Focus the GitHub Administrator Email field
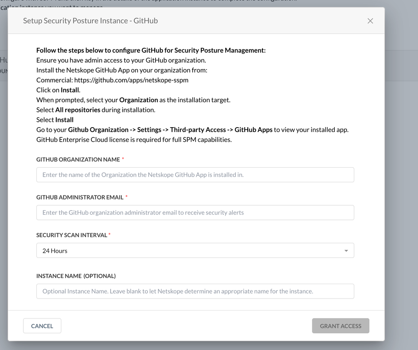Viewport: 418px width, 350px height. 195,213
